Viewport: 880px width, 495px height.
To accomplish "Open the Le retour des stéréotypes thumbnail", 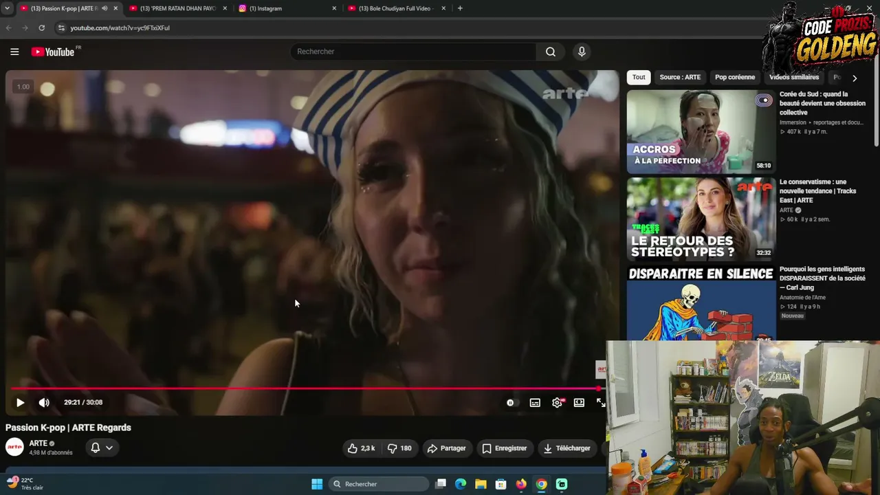I will [x=701, y=219].
